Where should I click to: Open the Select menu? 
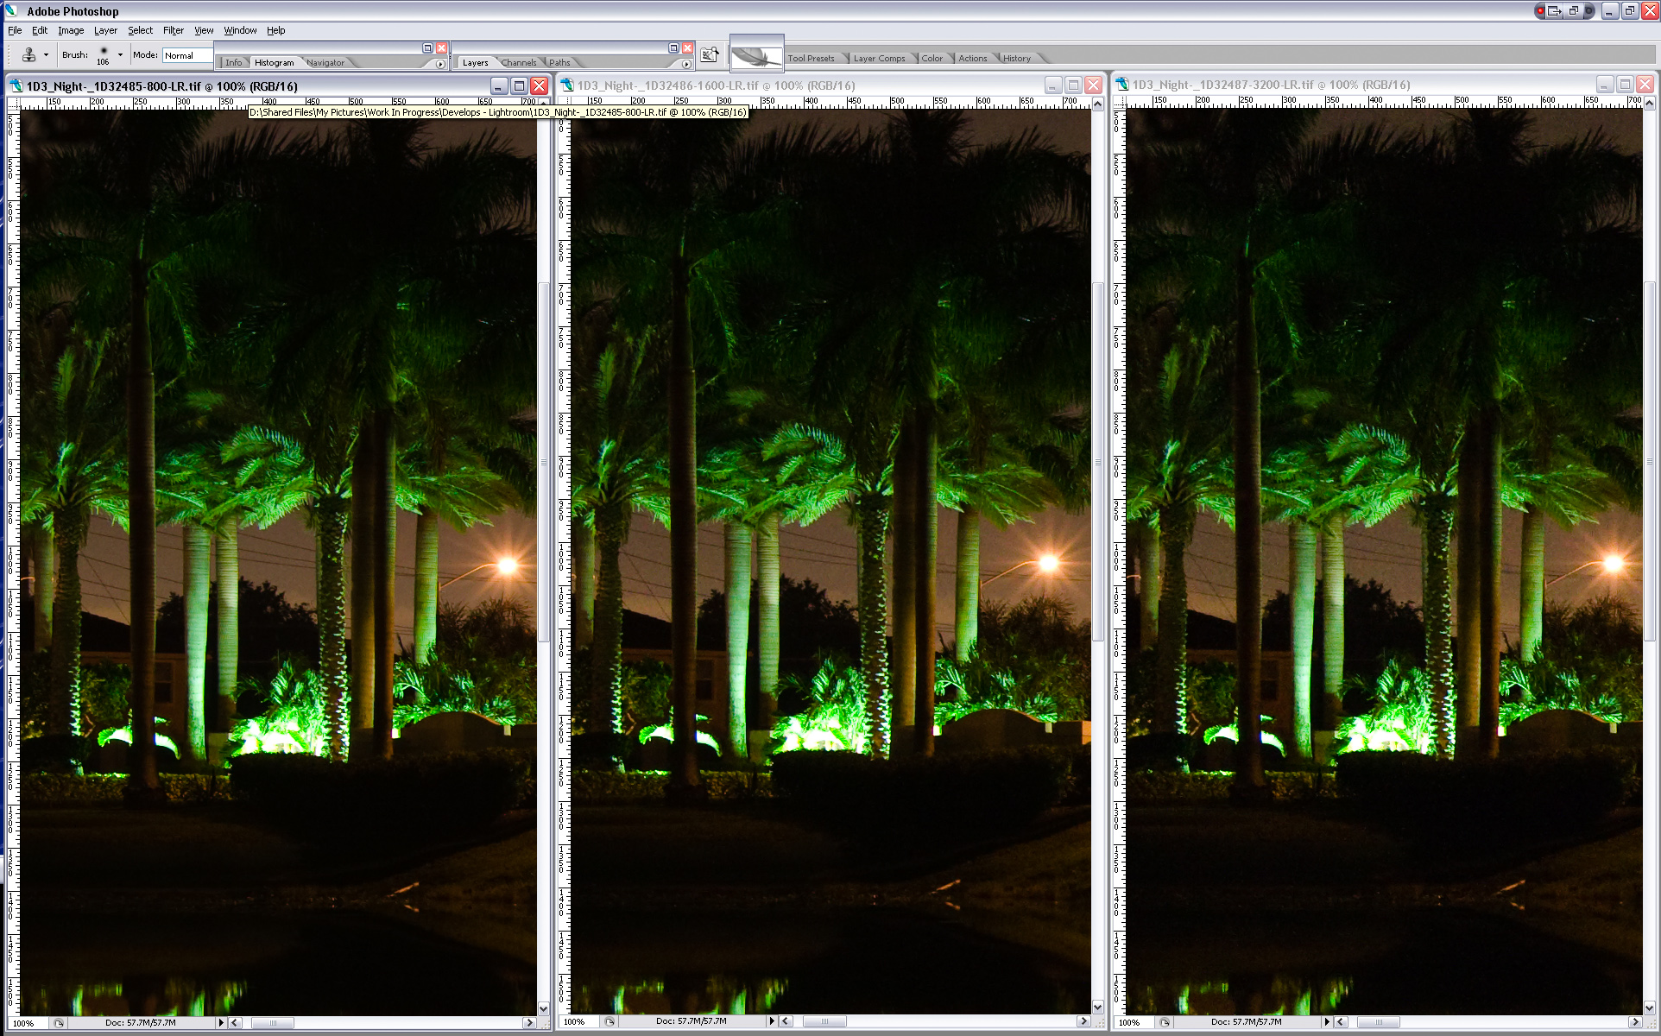(140, 30)
